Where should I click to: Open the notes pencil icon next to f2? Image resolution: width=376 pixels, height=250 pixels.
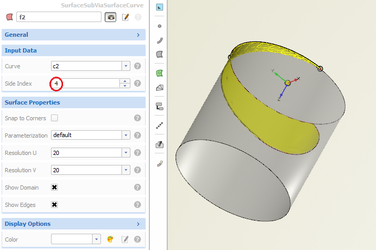pos(125,17)
